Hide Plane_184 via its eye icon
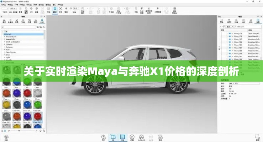This screenshot has width=263, height=142. (230, 48)
